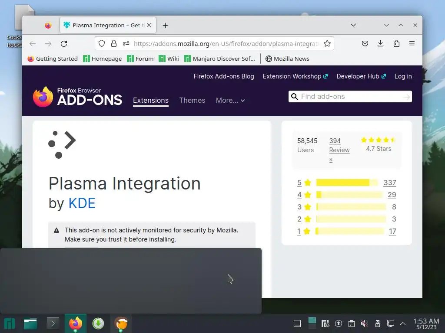445x333 pixels.
Task: Submit search with the arrow button
Action: [406, 97]
